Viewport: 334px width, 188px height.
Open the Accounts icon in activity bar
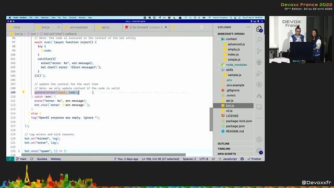(259, 139)
